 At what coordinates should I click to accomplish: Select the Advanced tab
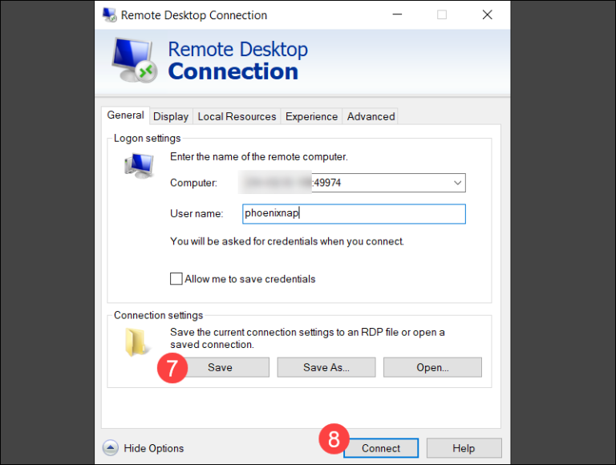(x=371, y=116)
